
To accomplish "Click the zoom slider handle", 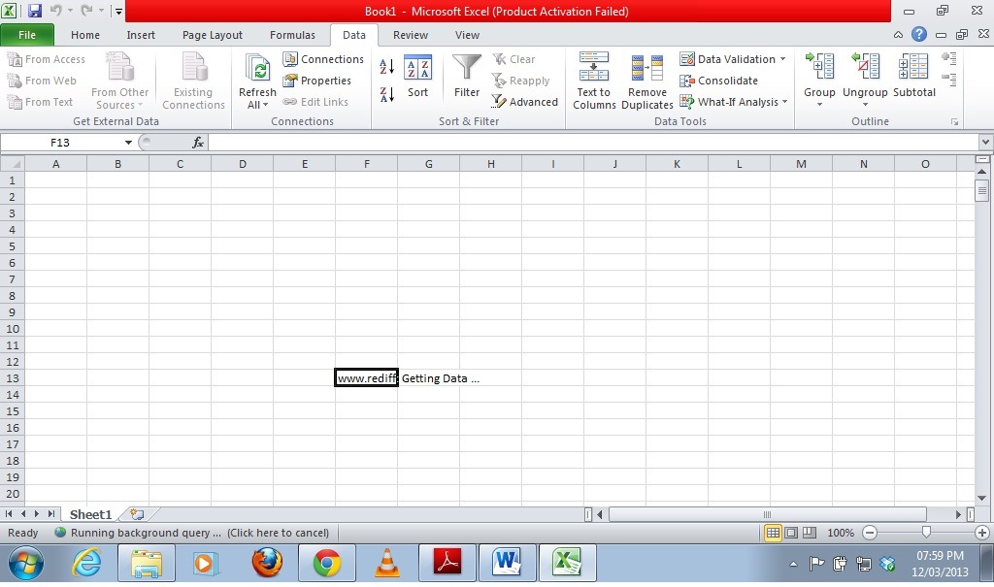I will (926, 533).
